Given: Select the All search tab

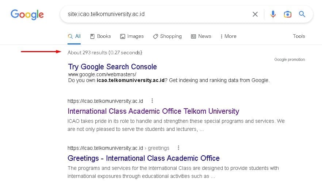Looking at the screenshot, I should click(74, 36).
